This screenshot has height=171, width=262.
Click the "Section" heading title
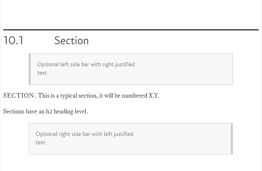[x=72, y=40]
